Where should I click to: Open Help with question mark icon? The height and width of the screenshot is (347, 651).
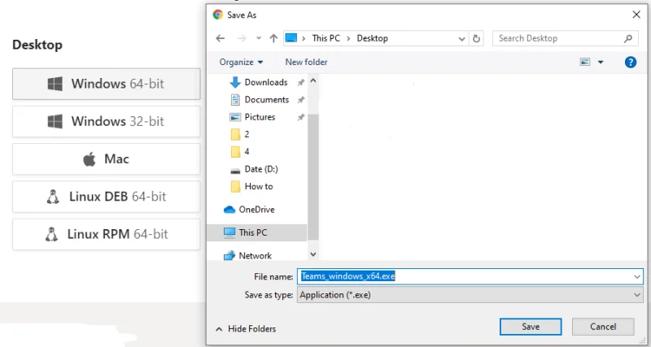tap(630, 63)
